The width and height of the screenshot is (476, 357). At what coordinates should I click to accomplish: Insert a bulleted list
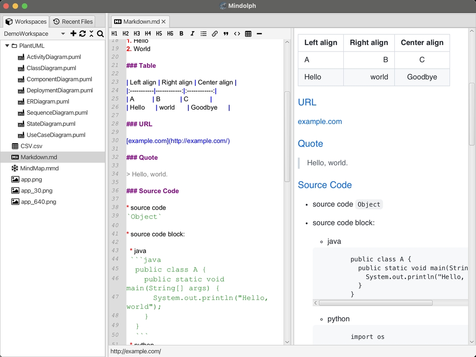point(203,33)
